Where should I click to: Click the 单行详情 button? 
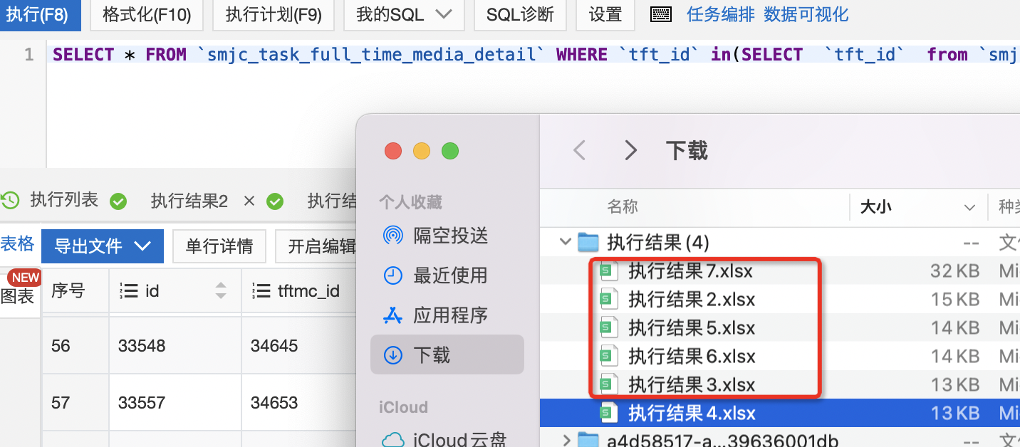tap(219, 246)
